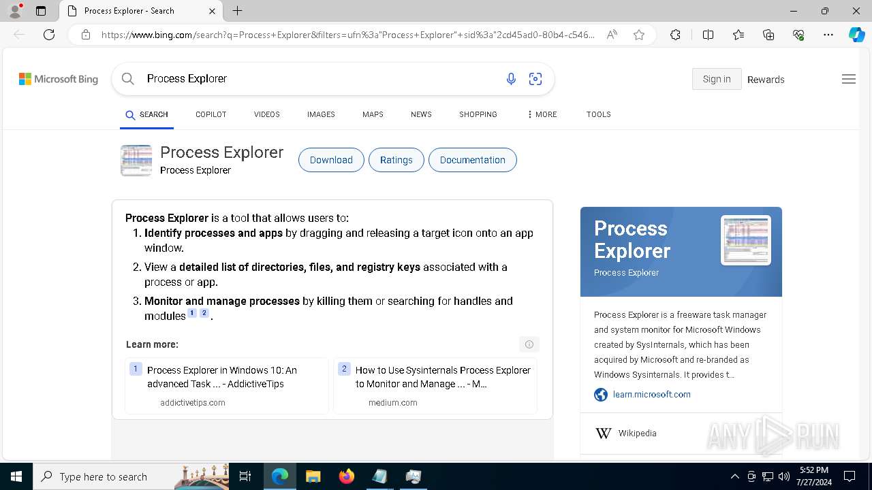This screenshot has height=490, width=872.
Task: Click the Bing search text field
Action: [320, 79]
